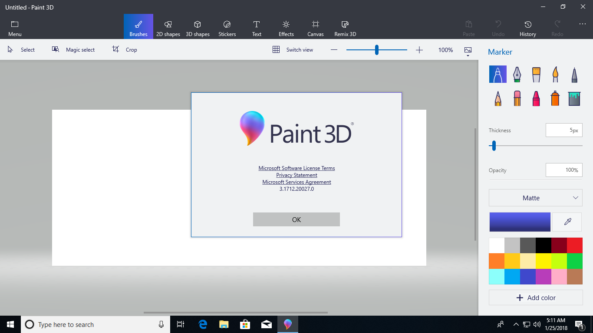Screen dimensions: 593x333
Task: Open the three-dots more options menu
Action: pyautogui.click(x=582, y=24)
